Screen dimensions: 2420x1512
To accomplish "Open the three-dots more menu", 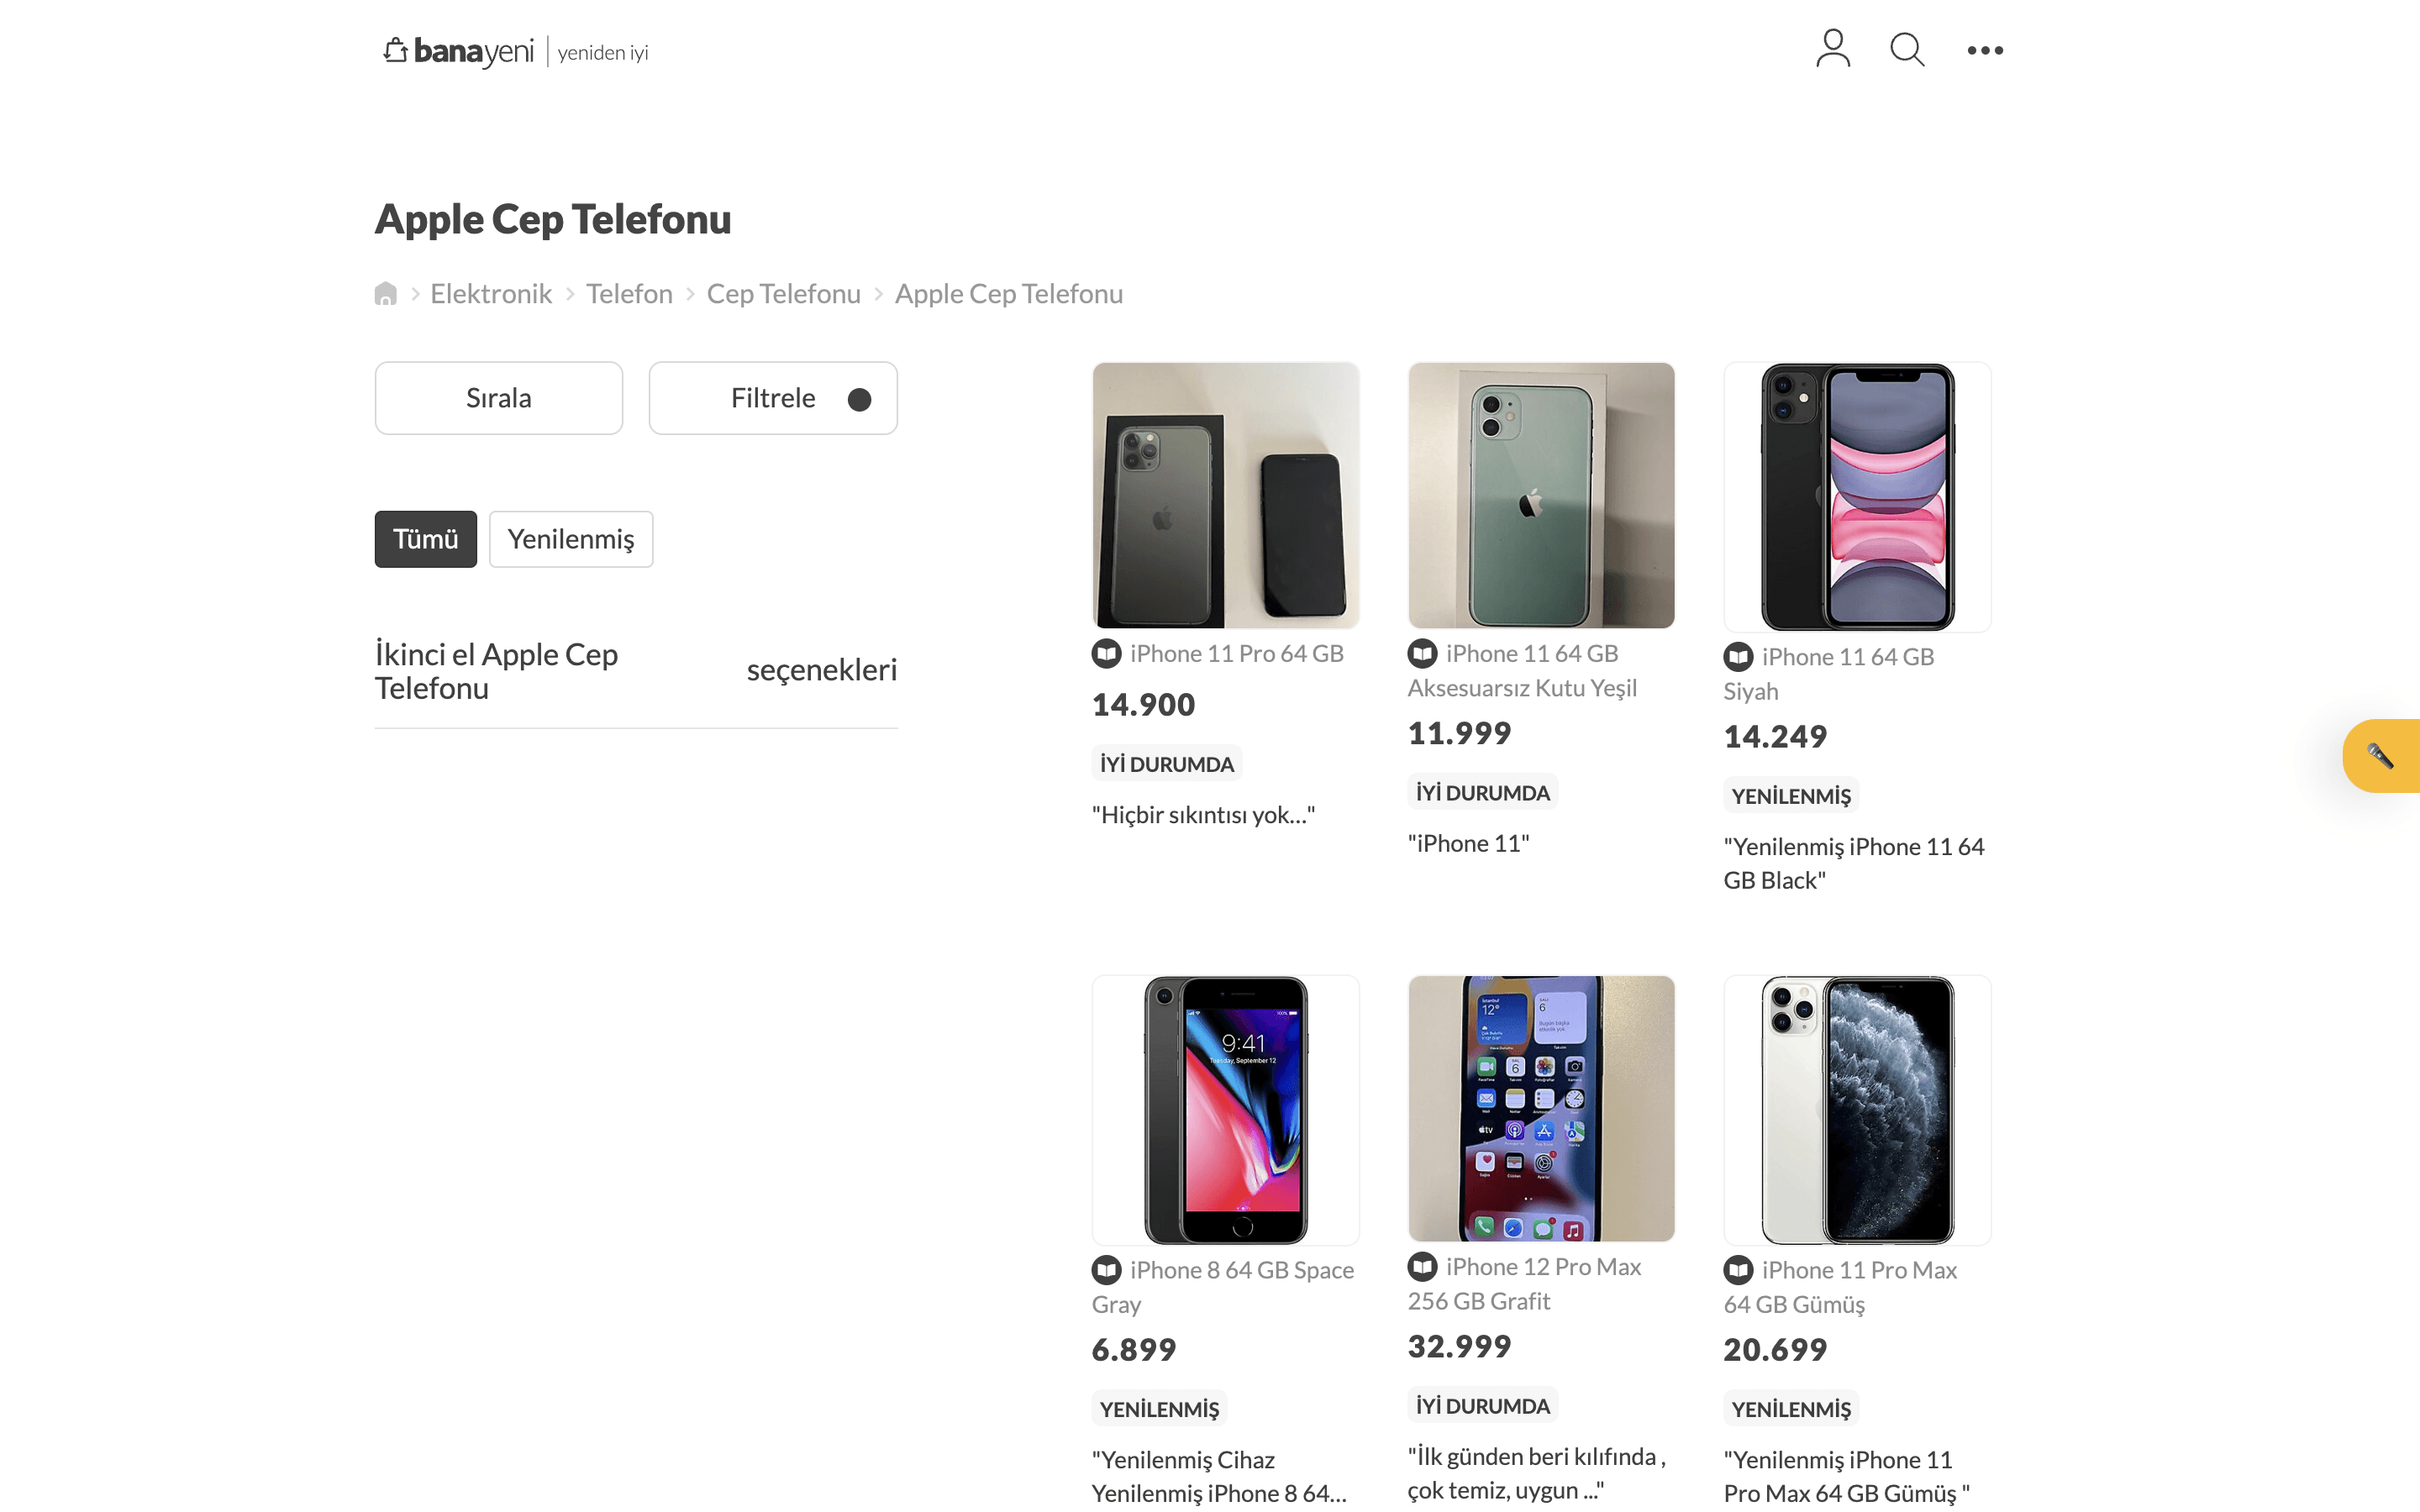I will tap(1984, 50).
